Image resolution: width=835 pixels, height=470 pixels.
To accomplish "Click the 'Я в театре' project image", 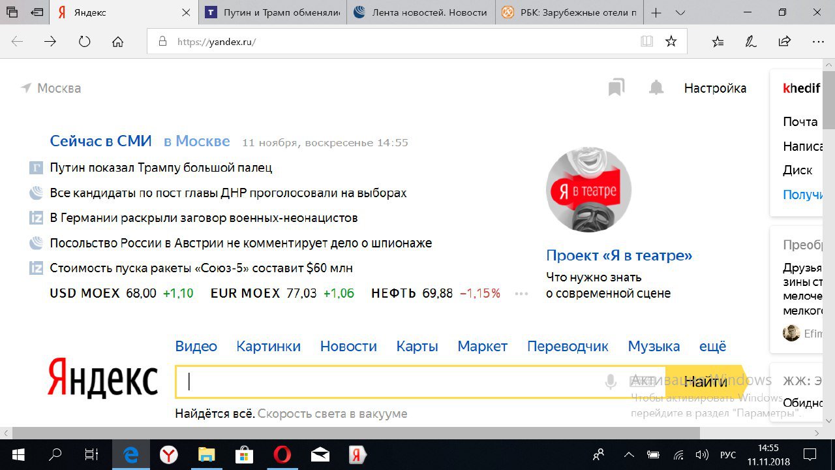I will [588, 189].
